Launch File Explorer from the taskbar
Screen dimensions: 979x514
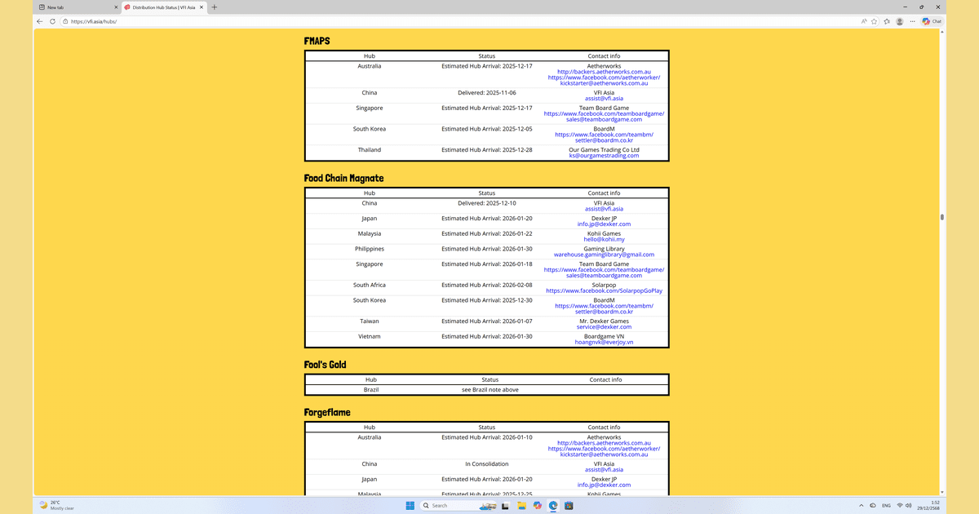(x=522, y=506)
